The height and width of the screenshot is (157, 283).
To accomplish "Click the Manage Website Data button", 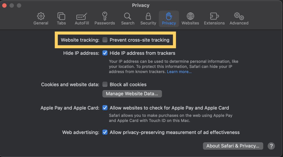I will (132, 94).
